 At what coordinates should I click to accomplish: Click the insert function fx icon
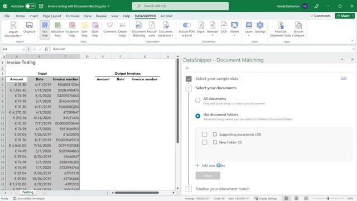pyautogui.click(x=46, y=49)
